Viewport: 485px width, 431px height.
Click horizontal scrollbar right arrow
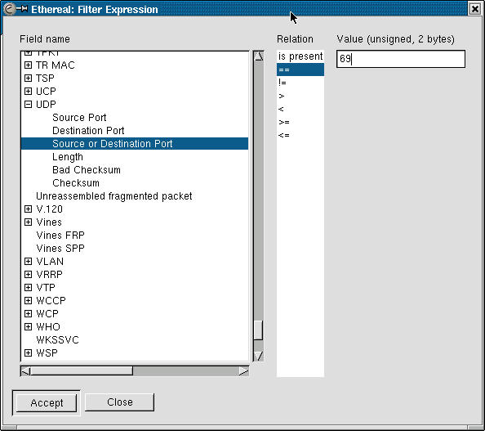coord(243,371)
